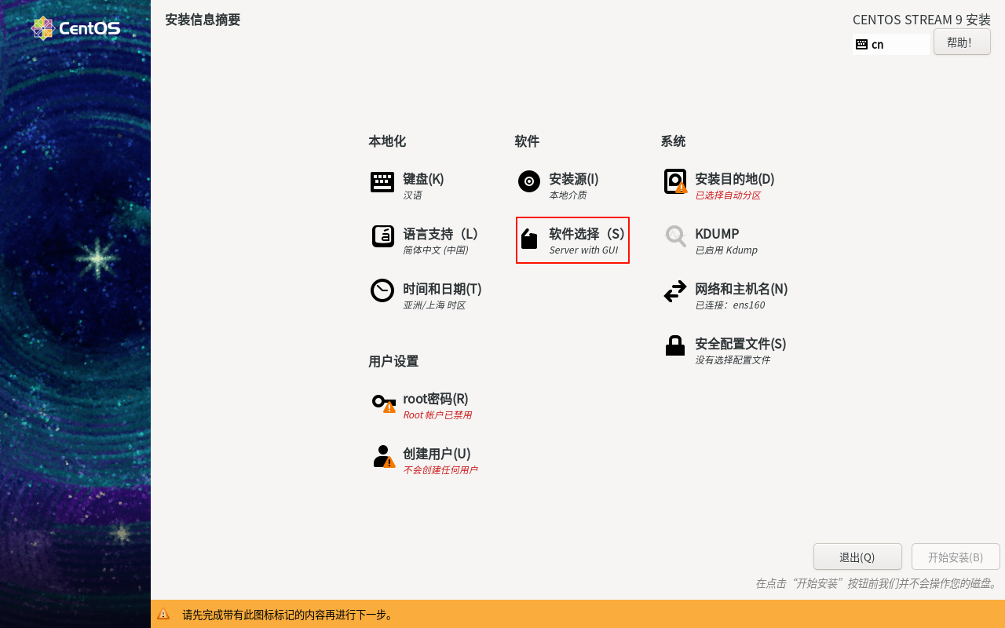The image size is (1005, 628).
Task: Click the keyboard icon beside cn layout
Action: coord(861,44)
